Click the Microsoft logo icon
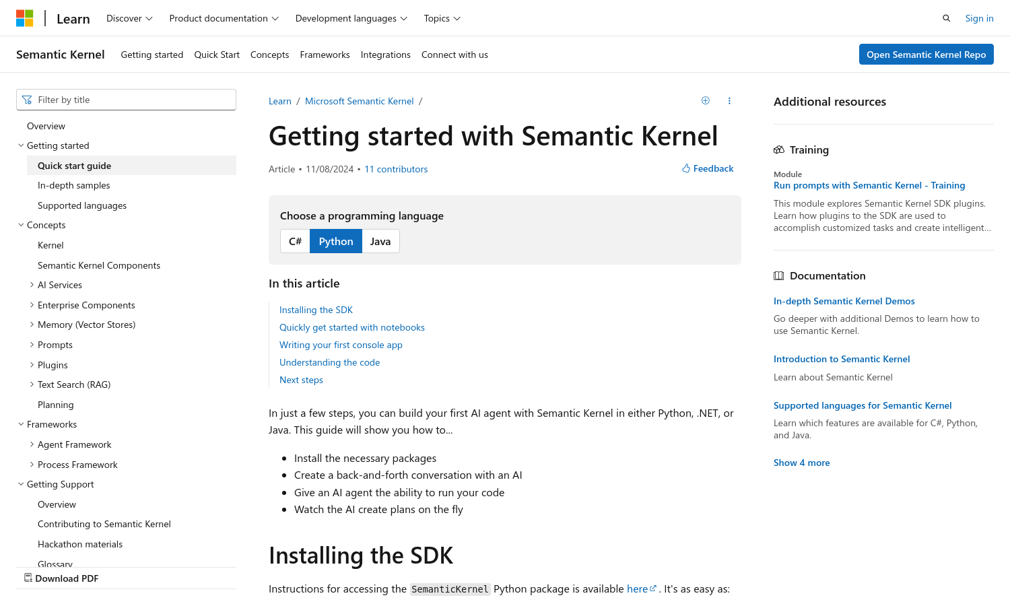Screen dimensions: 1010x606 (25, 18)
